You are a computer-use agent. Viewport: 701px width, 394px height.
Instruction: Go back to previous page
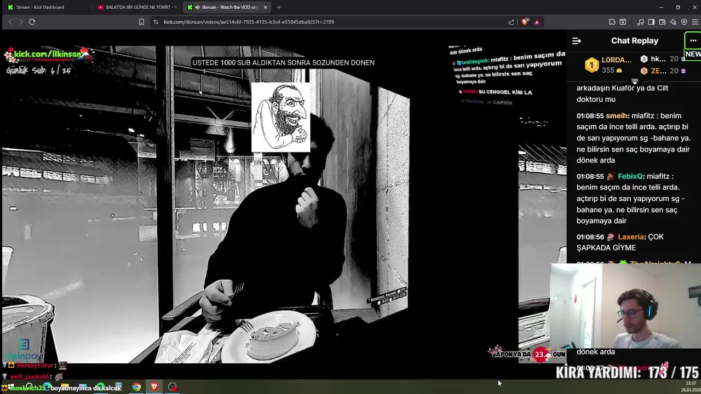tap(10, 22)
